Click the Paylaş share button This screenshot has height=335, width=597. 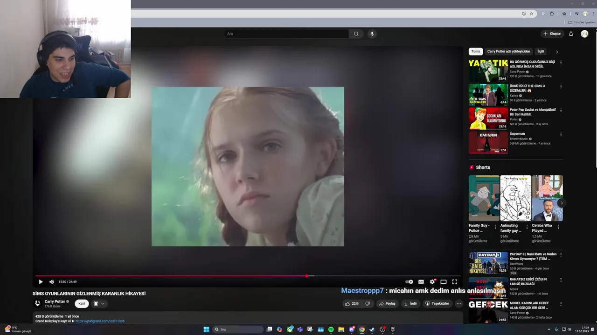coord(387,304)
